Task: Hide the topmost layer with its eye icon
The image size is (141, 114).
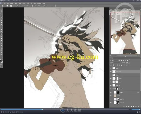Action: [x=111, y=68]
